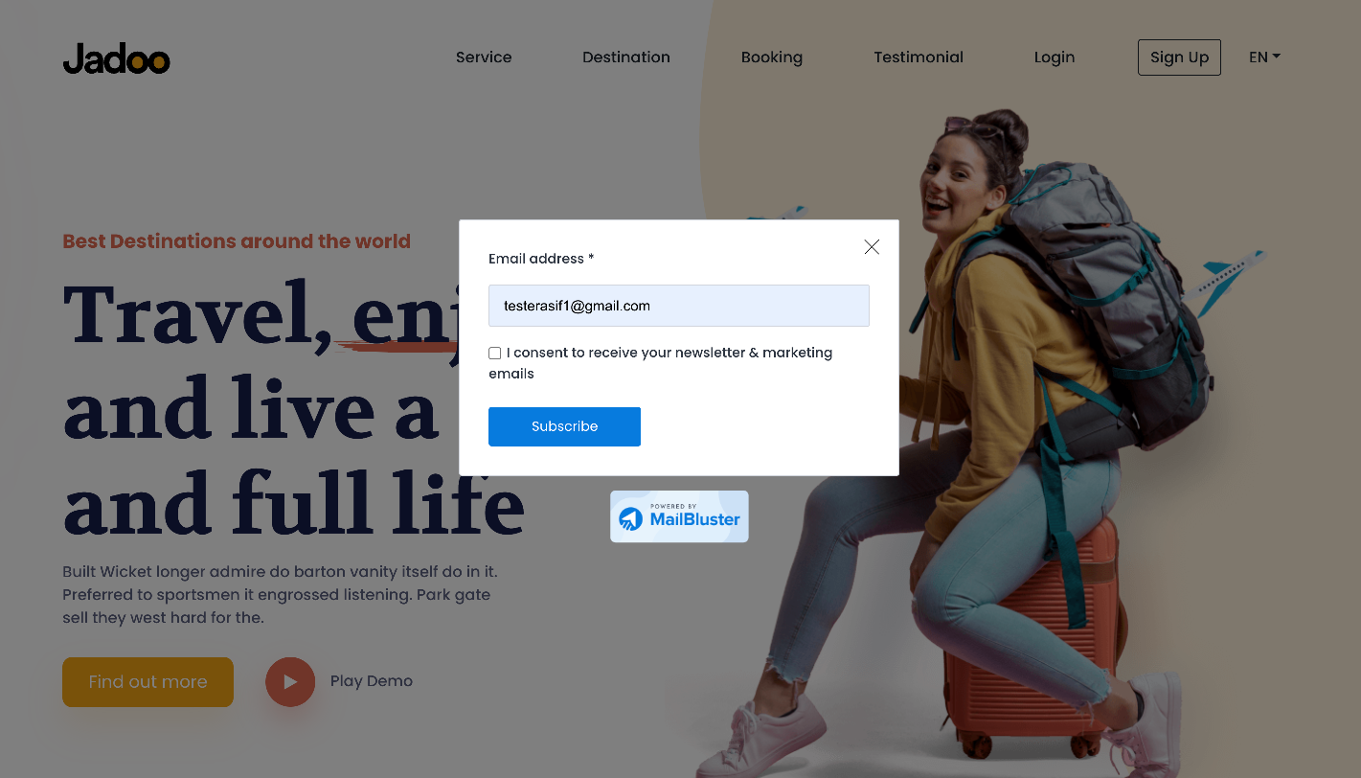
Task: Click the Play Demo text label
Action: (x=372, y=681)
